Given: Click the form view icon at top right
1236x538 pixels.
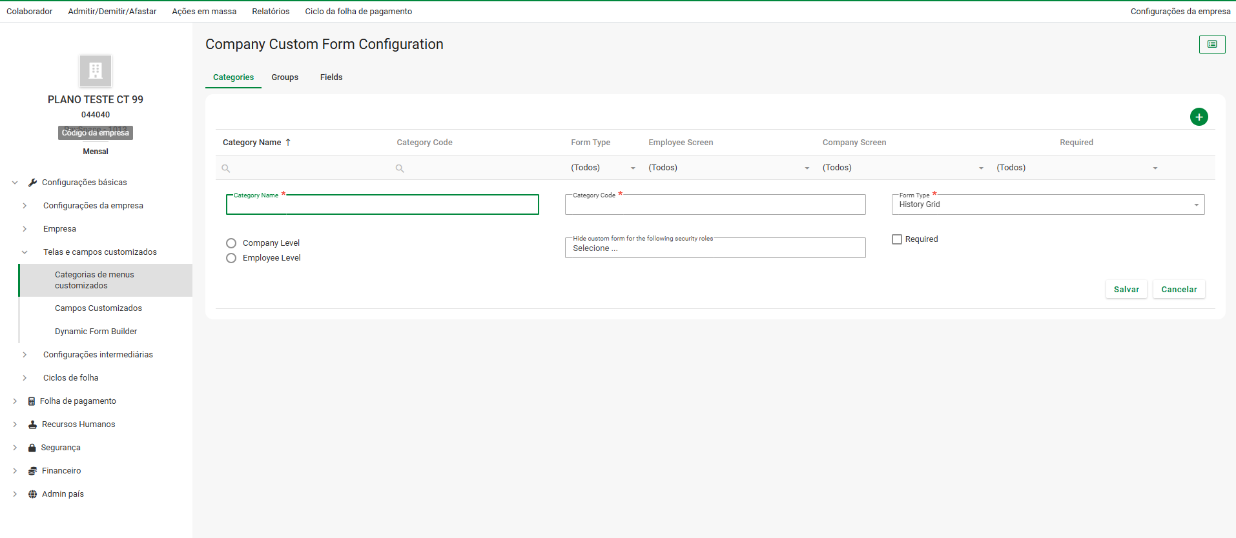Looking at the screenshot, I should [1211, 45].
